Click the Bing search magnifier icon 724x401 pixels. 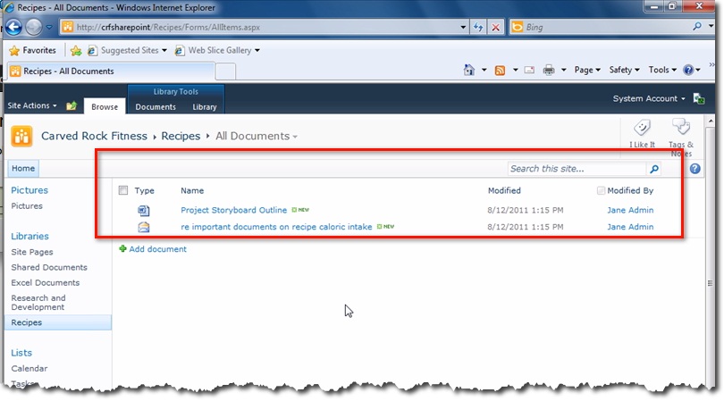click(697, 27)
